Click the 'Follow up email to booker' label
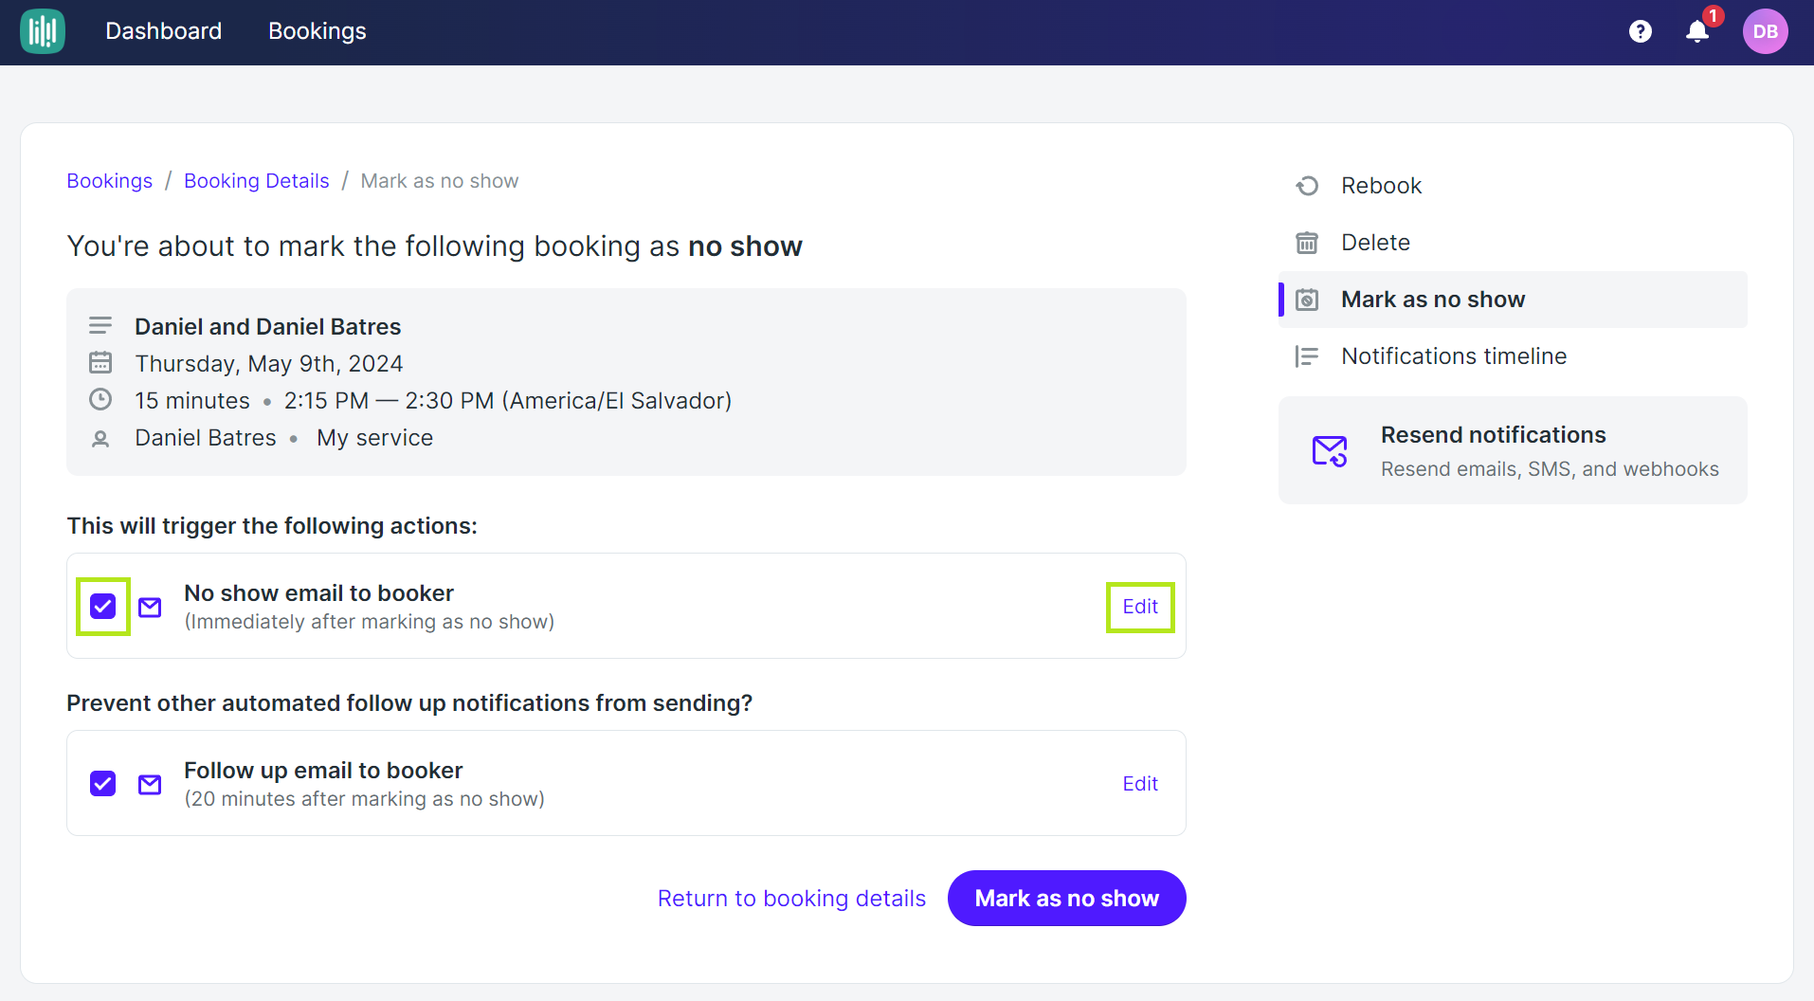 (x=323, y=771)
